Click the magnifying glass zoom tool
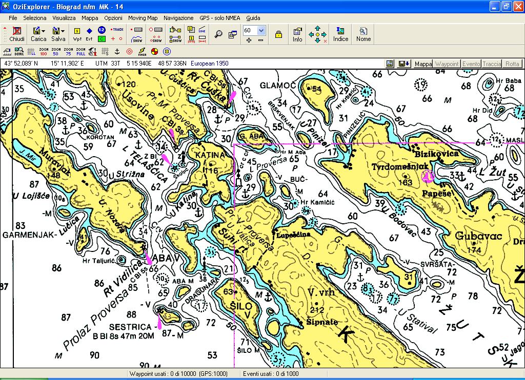Viewport: 525px width, 380px height. pyautogui.click(x=218, y=34)
